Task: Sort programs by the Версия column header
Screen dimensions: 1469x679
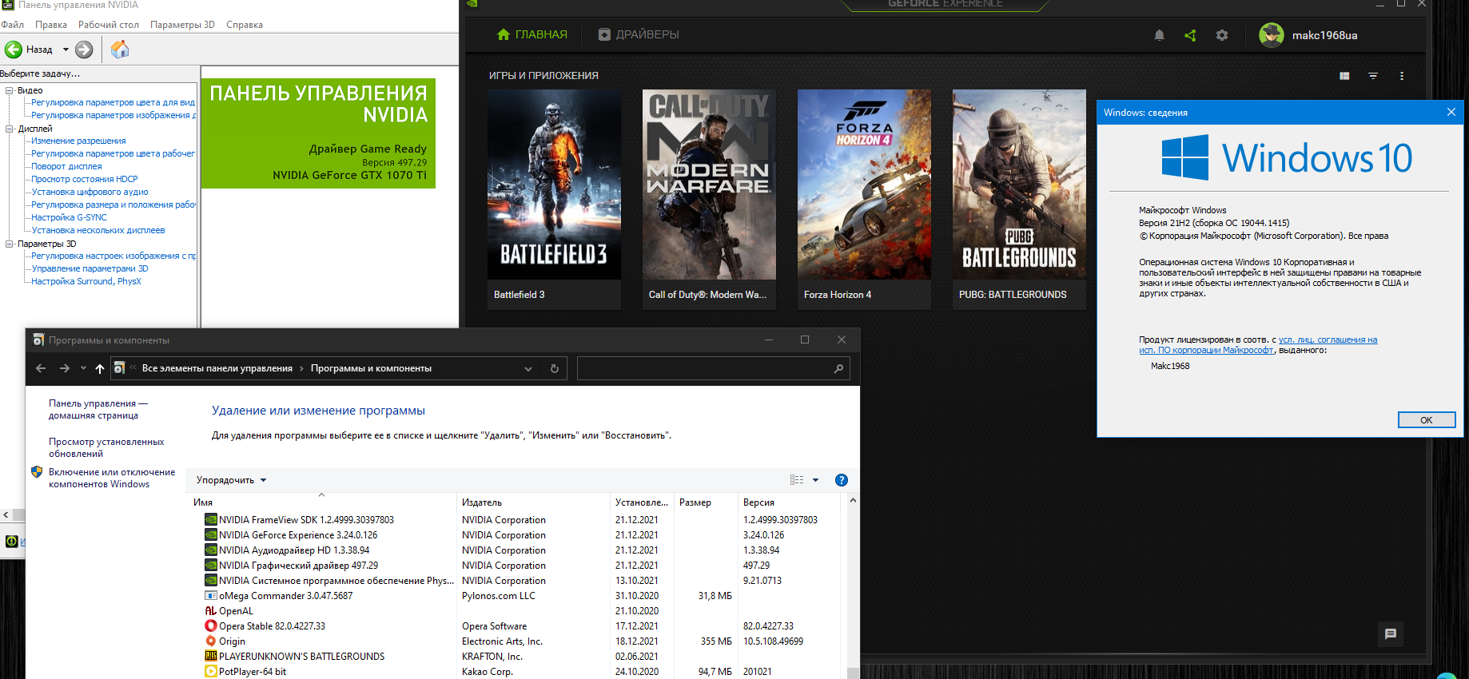Action: (790, 502)
